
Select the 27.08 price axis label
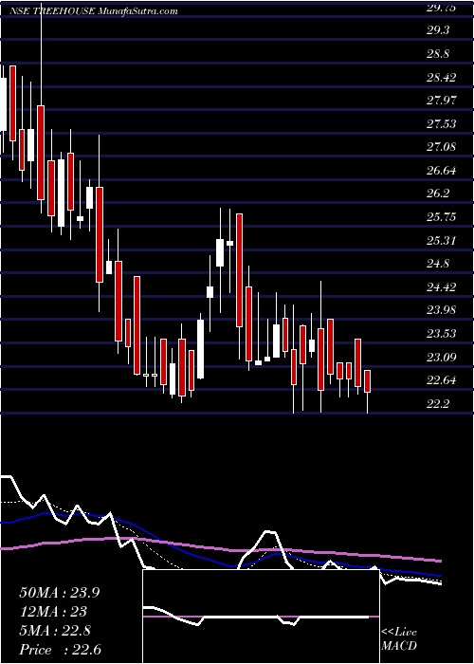tap(441, 147)
